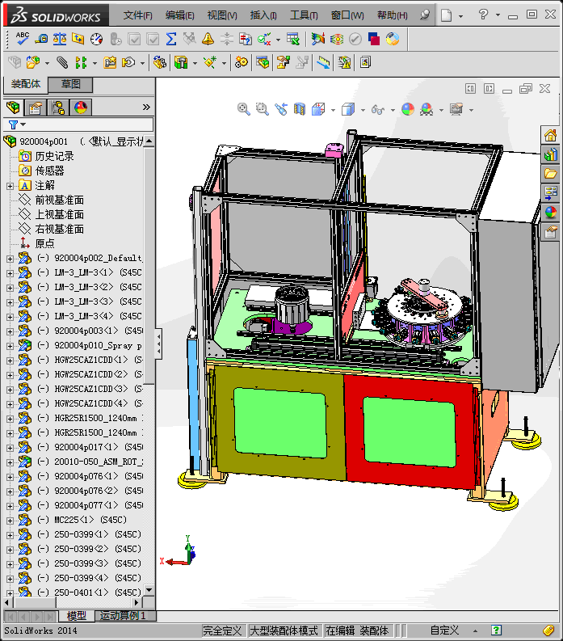Open Linear Pattern dropdown arrow
The height and width of the screenshot is (641, 563).
click(95, 63)
